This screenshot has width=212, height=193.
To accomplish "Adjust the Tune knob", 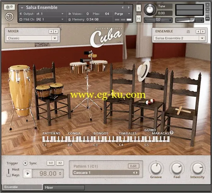I will (150, 10).
